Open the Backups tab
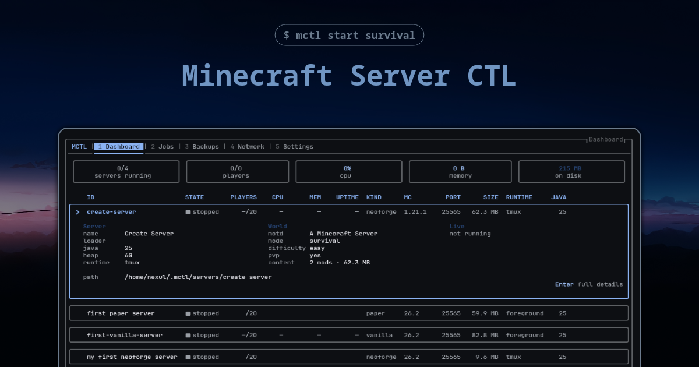 point(202,147)
